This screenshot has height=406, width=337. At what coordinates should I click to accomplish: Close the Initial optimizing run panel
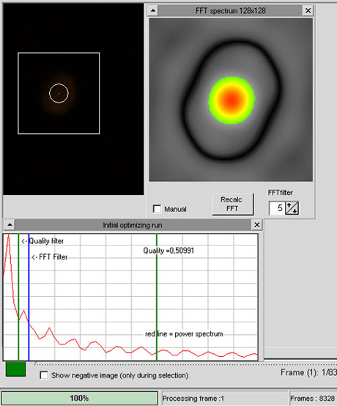pos(256,225)
